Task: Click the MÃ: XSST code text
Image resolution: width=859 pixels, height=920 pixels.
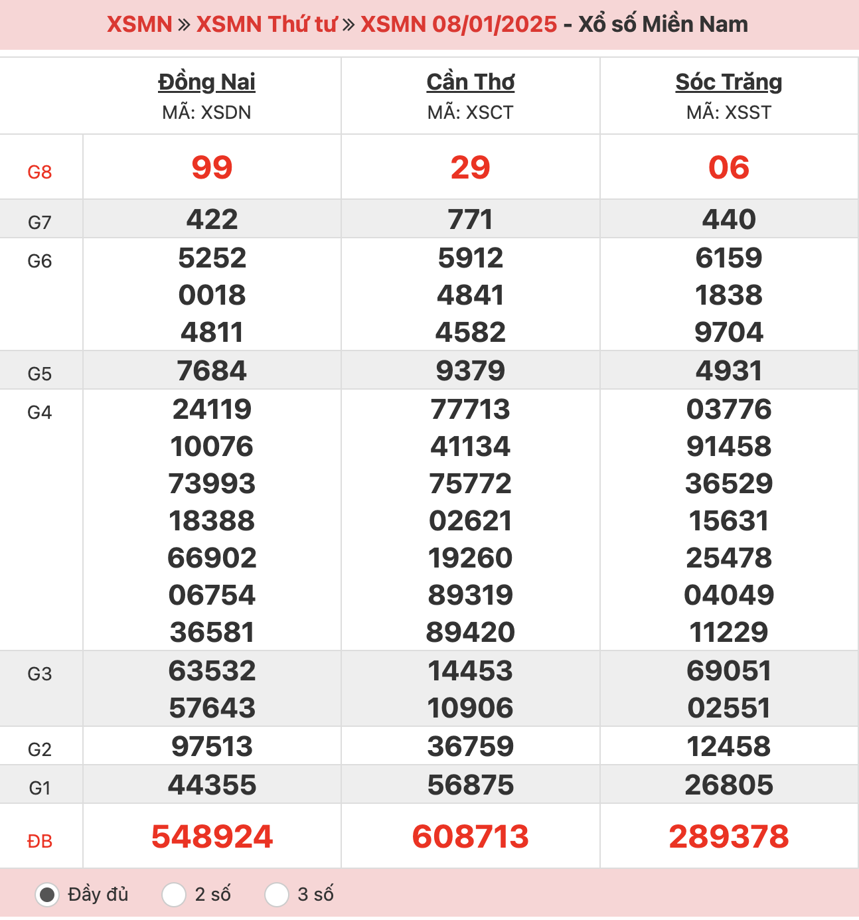Action: [x=729, y=113]
